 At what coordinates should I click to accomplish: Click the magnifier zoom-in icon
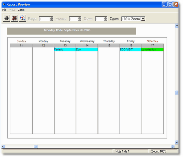22,18
